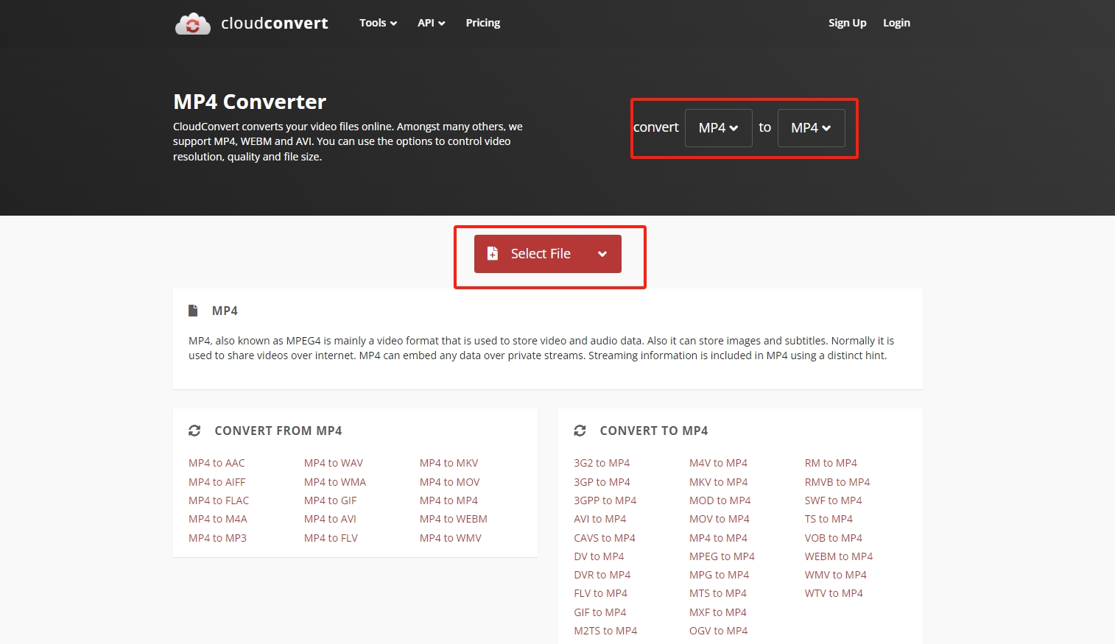Open 3GPP to MP4 converter link
This screenshot has width=1115, height=644.
(605, 500)
